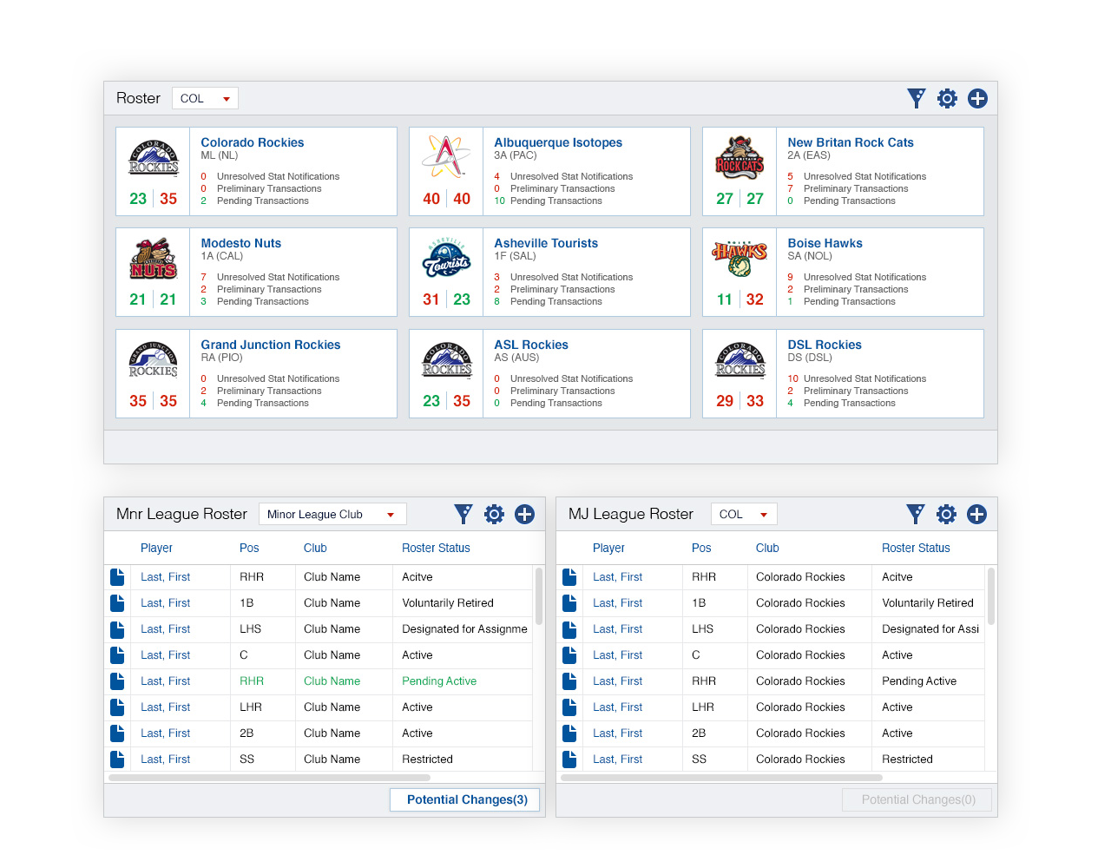
Task: Sort MJ League Roster by Club column
Action: pyautogui.click(x=767, y=548)
